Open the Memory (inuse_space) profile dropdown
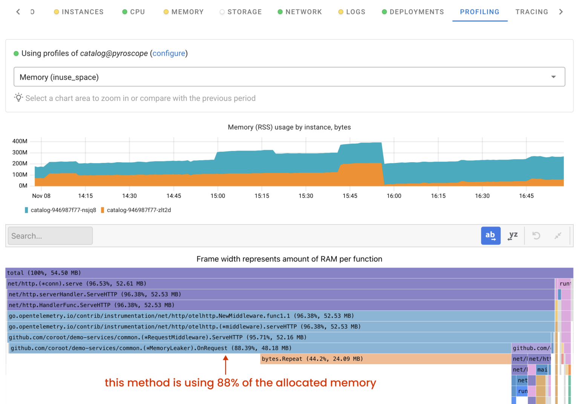 (x=553, y=77)
